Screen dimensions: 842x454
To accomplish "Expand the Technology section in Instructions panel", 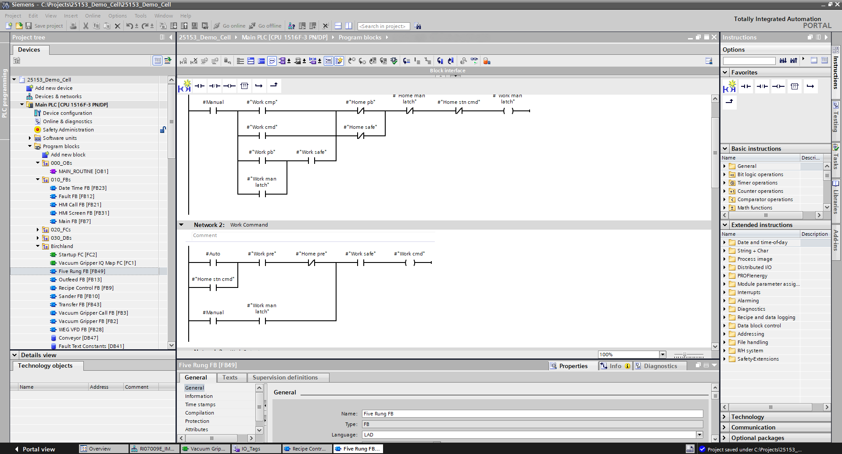I will click(725, 417).
